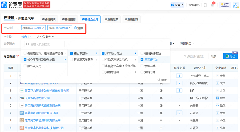
Task: Click the tech honor badge 3 in row 6
Action: tap(179, 113)
